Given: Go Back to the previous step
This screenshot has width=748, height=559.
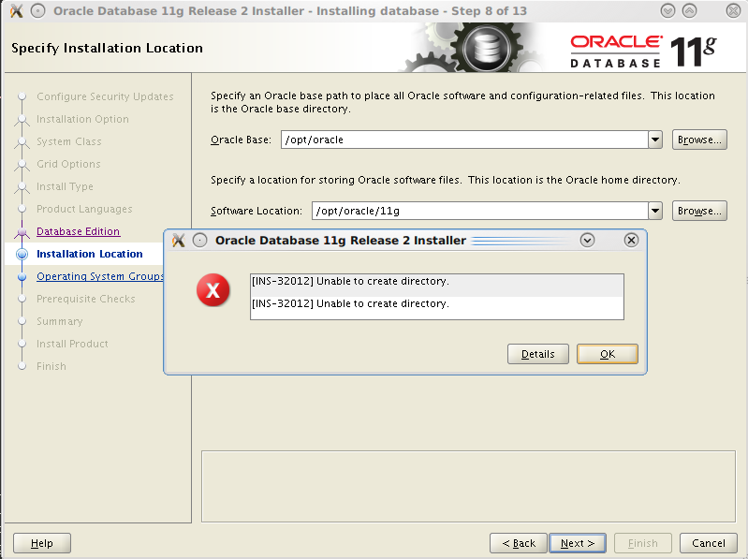Looking at the screenshot, I should (519, 543).
